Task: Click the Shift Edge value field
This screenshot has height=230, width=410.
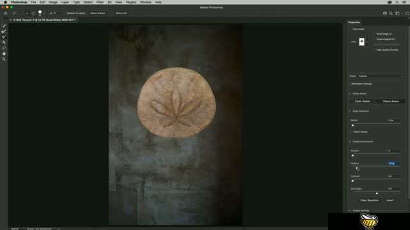Action: pyautogui.click(x=393, y=189)
